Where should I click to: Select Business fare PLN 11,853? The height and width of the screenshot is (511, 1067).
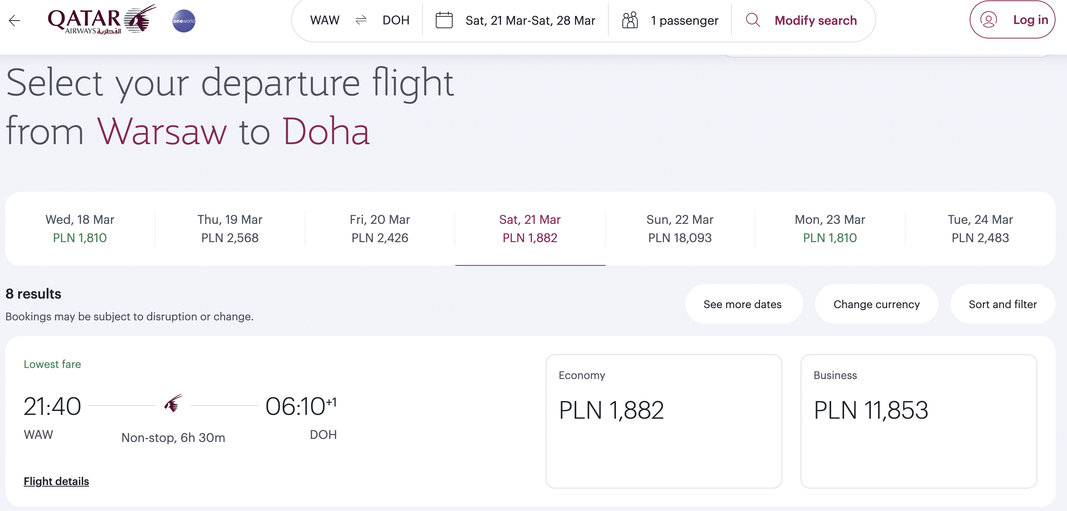[x=919, y=421]
